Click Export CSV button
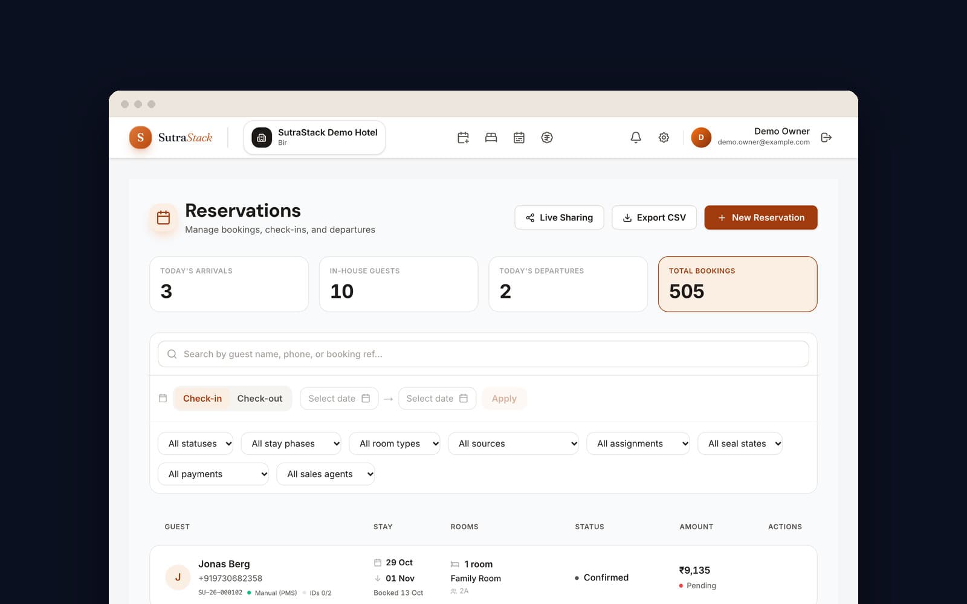 (654, 217)
